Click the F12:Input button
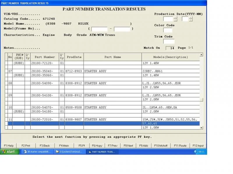This screenshot has width=233, height=174. click(198, 146)
